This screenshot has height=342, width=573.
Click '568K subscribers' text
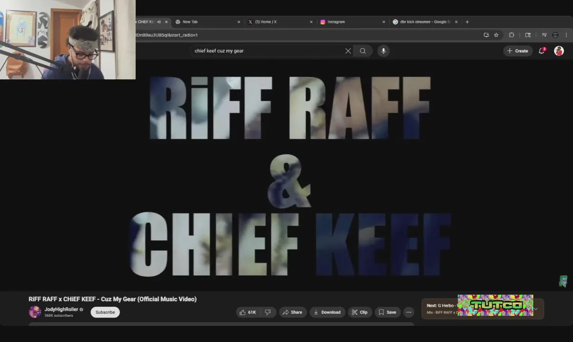(x=59, y=315)
